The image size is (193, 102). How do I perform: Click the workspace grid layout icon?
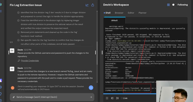(x=168, y=5)
